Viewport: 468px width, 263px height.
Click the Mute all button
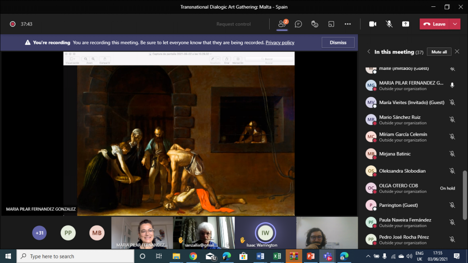click(439, 52)
